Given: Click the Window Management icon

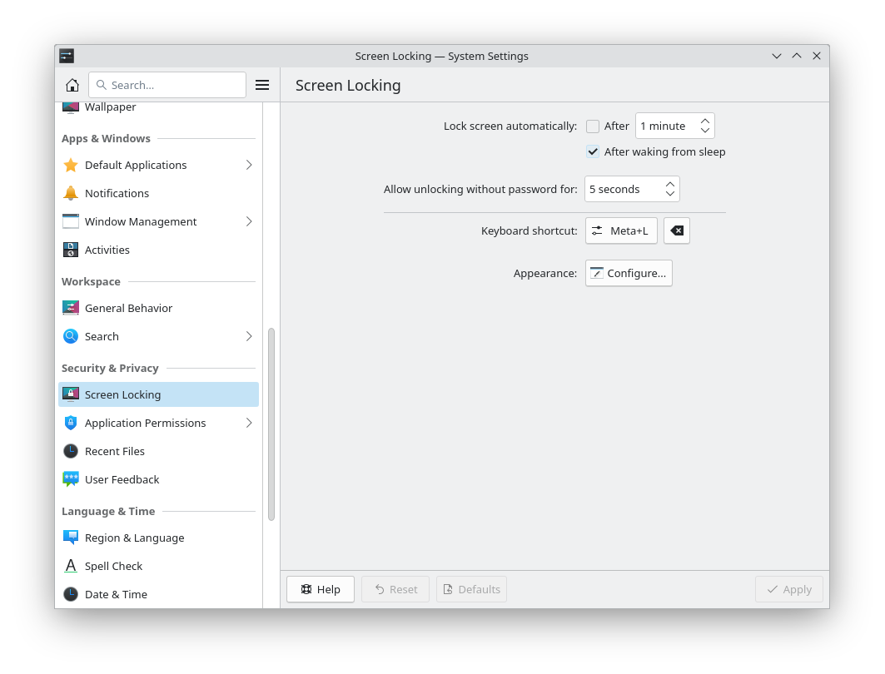Looking at the screenshot, I should (71, 221).
